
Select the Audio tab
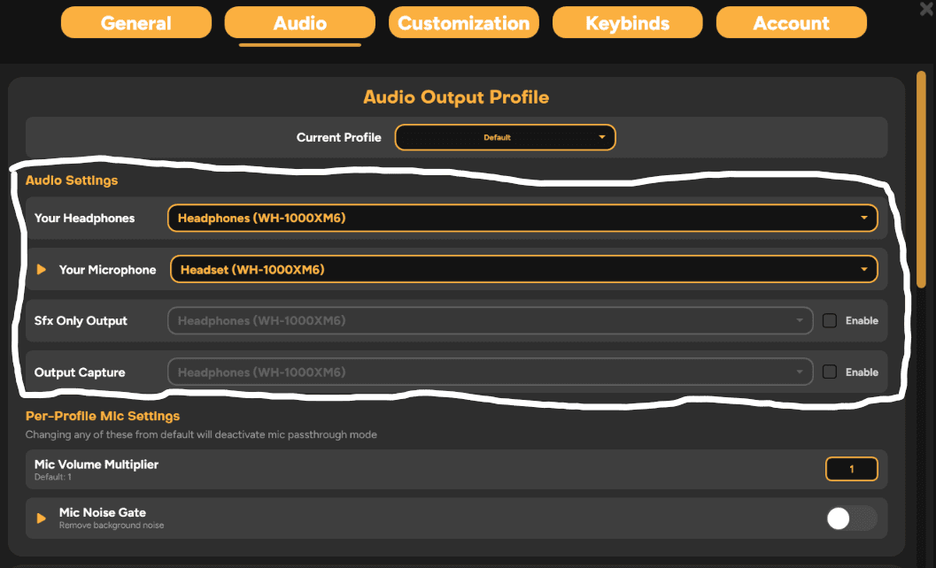[299, 23]
